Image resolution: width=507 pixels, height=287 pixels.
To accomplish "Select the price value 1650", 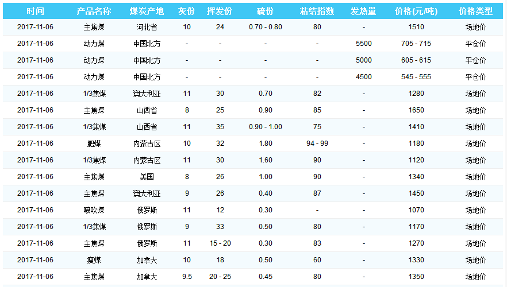I will [416, 110].
